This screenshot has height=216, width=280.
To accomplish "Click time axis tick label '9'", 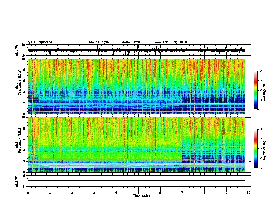I will (226, 193).
